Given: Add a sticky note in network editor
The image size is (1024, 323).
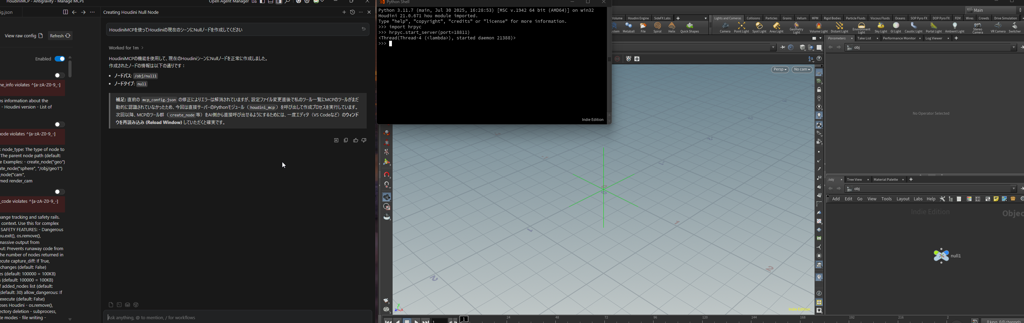Looking at the screenshot, I should [996, 199].
